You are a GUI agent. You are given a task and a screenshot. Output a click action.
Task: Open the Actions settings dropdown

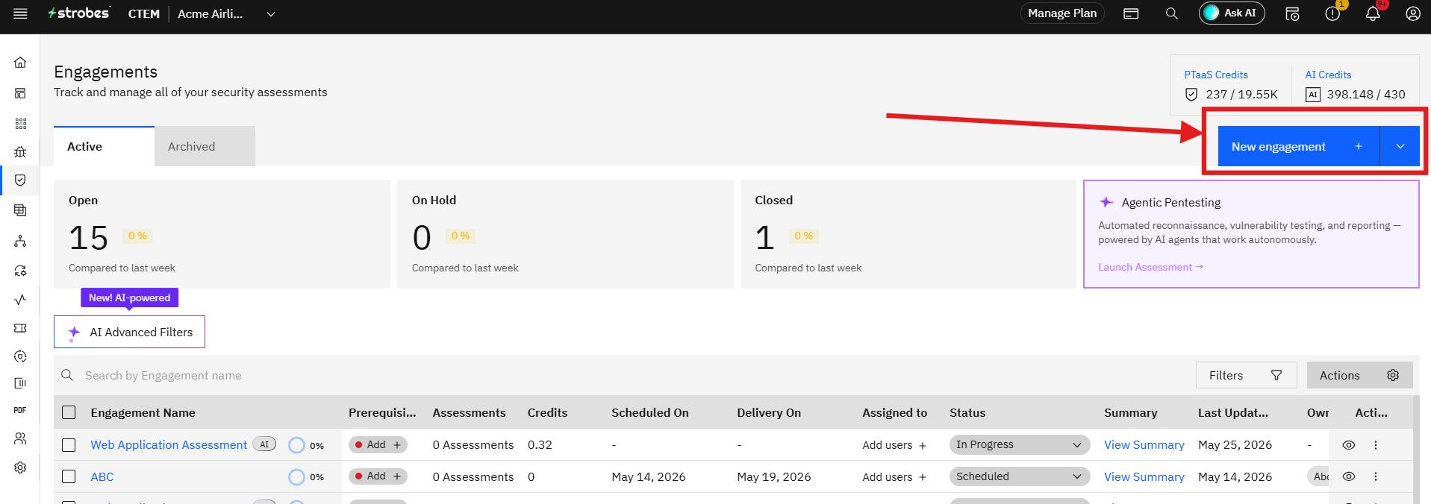(1359, 375)
